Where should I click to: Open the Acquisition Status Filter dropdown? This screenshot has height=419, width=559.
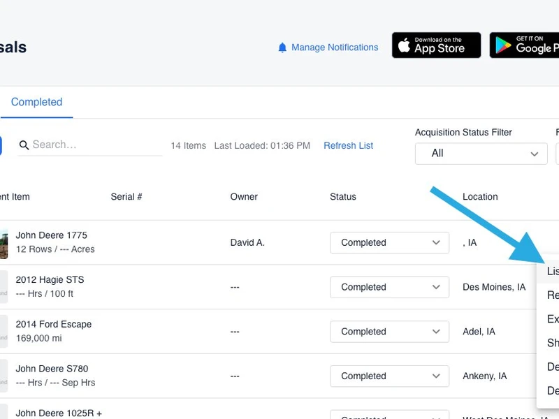click(x=481, y=154)
